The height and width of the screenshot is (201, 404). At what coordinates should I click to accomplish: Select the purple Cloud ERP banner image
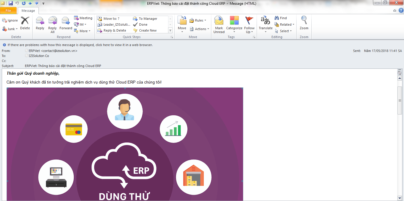125,144
